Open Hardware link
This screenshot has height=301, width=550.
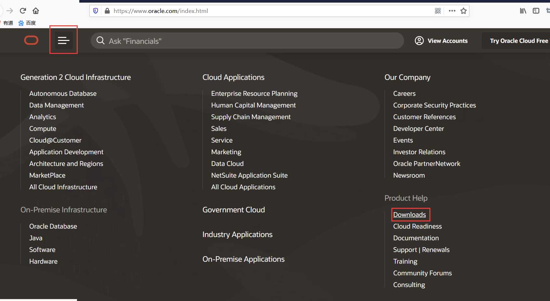[43, 261]
